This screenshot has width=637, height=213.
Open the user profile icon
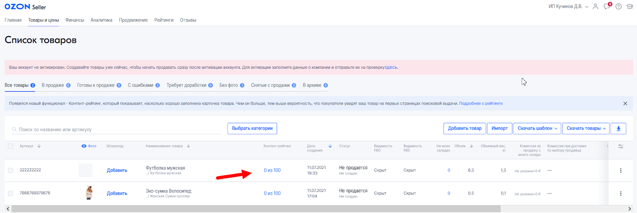point(595,6)
